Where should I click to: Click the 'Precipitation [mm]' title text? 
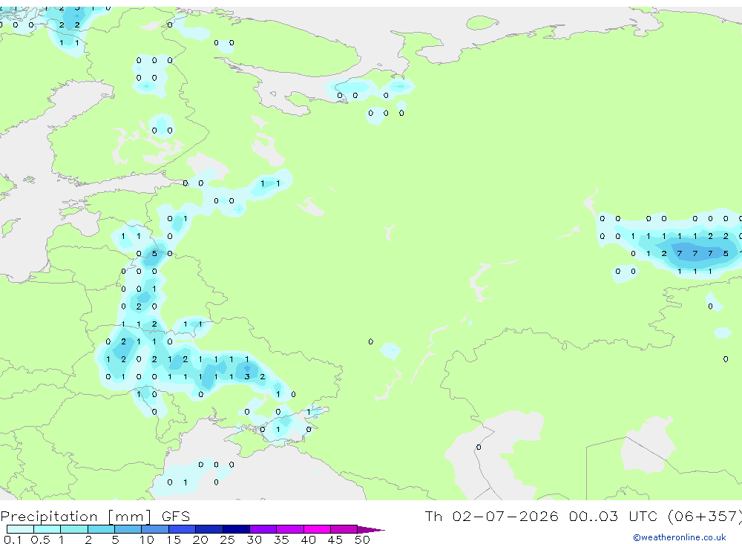tap(76, 516)
